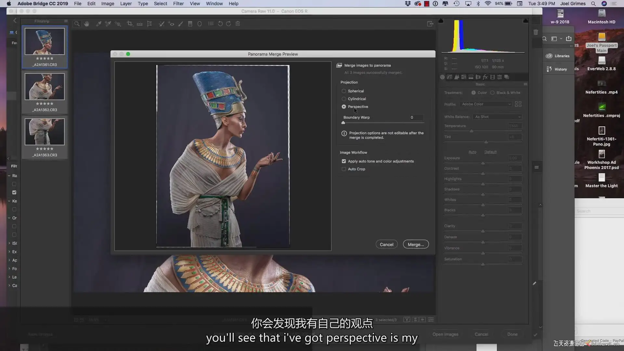Select the Color Sampler tool
Image resolution: width=624 pixels, height=351 pixels.
click(x=108, y=24)
